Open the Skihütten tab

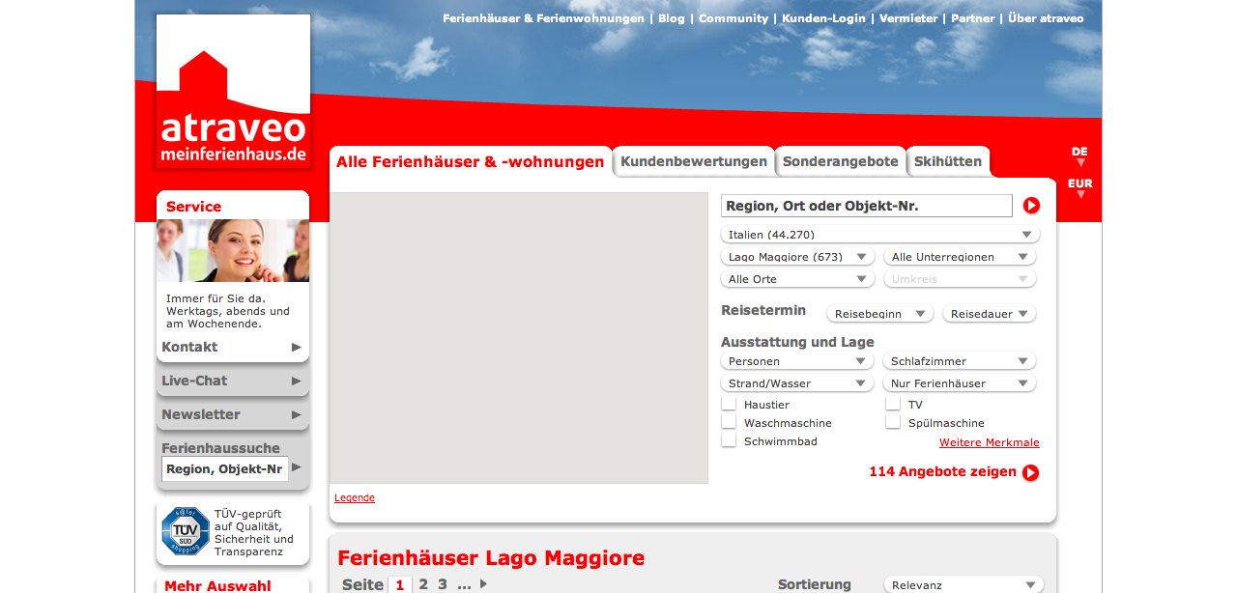[947, 162]
